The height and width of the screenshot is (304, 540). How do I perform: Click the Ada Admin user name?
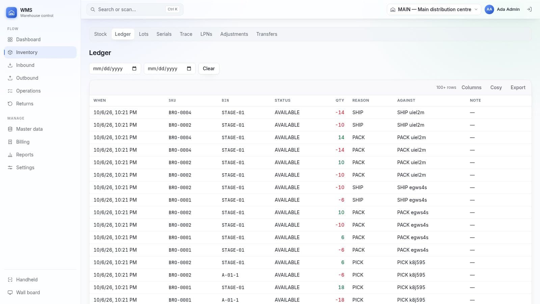(x=508, y=9)
